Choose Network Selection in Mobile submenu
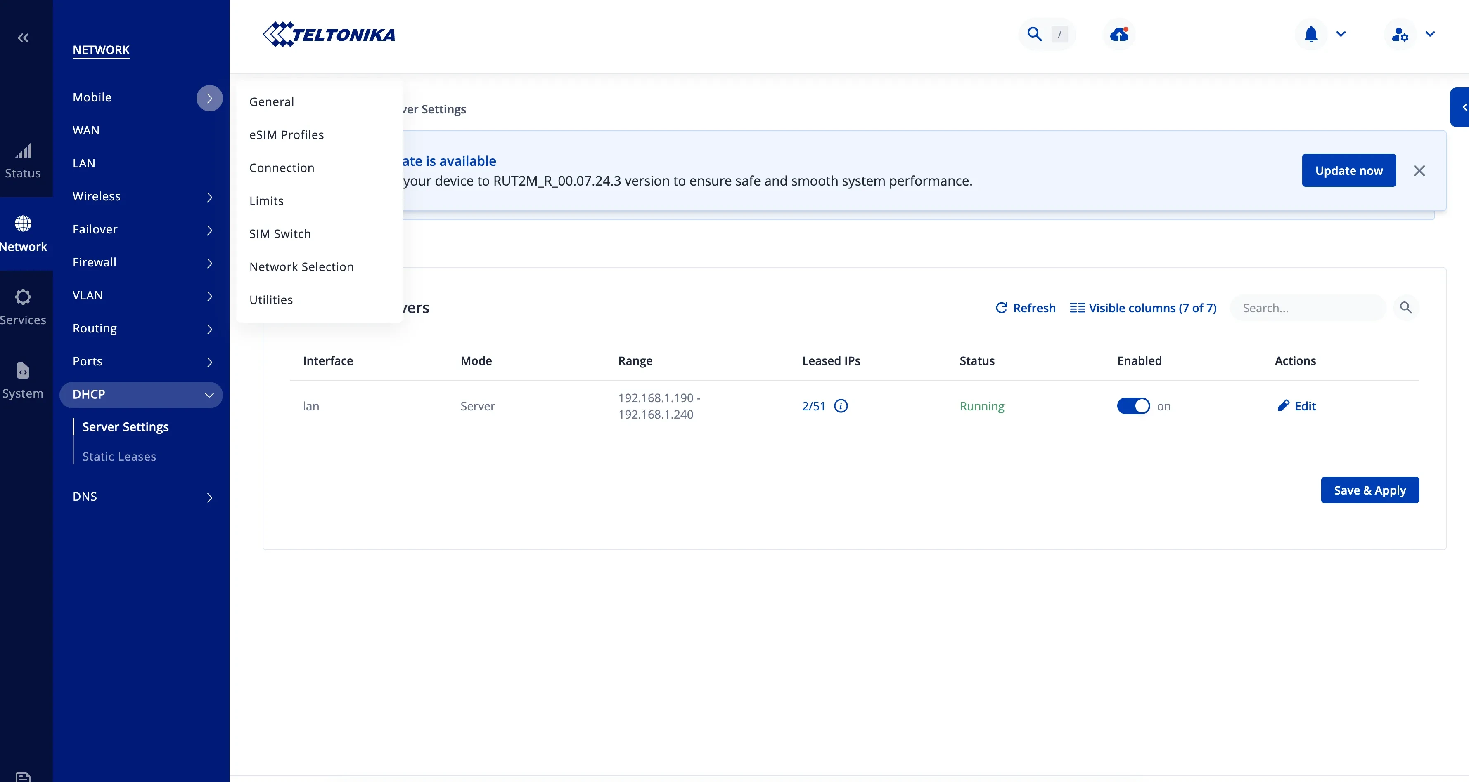 tap(301, 267)
